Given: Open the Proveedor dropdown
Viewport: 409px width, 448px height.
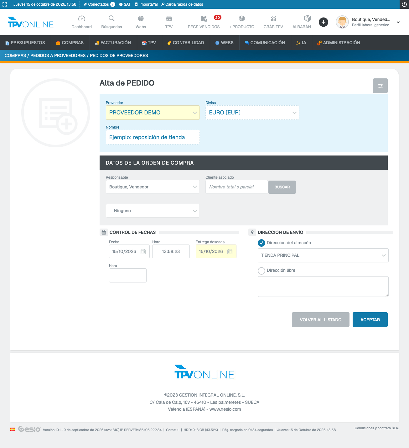Looking at the screenshot, I should [x=153, y=113].
